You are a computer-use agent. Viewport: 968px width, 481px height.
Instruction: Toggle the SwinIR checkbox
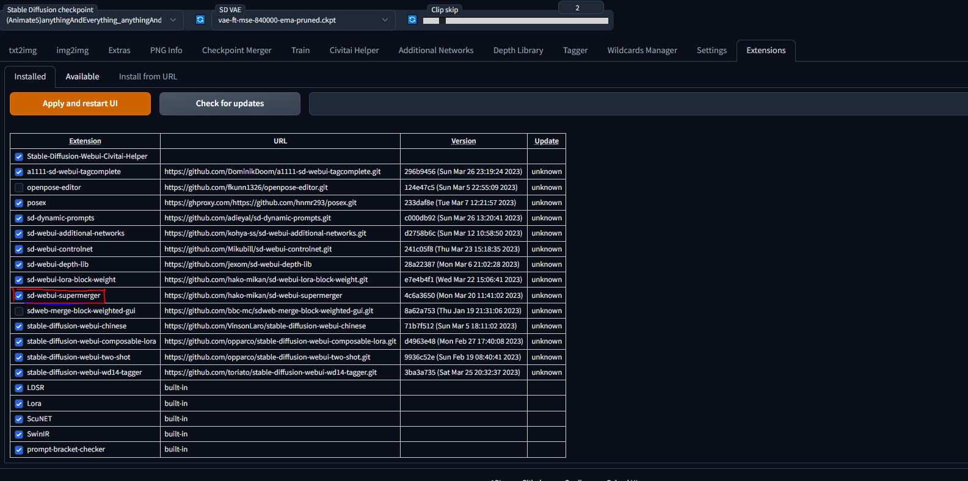coord(19,435)
